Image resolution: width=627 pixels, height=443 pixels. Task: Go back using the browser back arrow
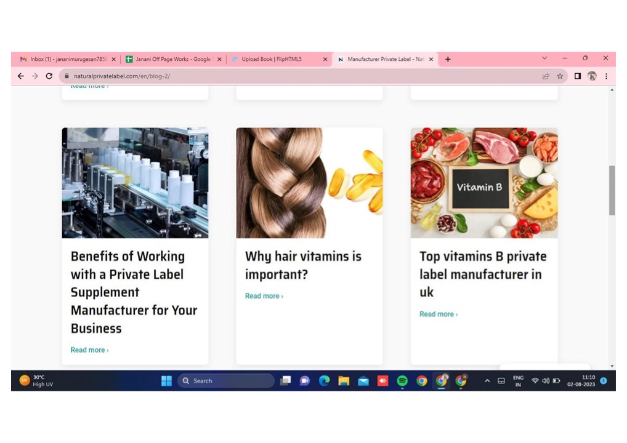tap(21, 76)
